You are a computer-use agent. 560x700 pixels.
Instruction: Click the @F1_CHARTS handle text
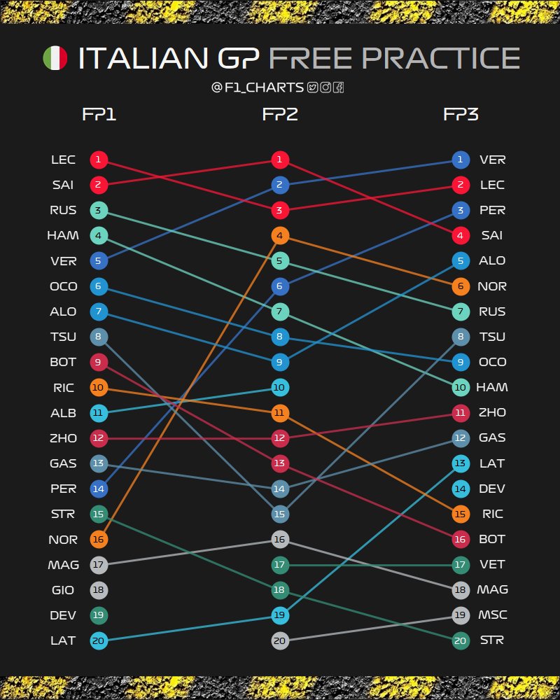[258, 87]
